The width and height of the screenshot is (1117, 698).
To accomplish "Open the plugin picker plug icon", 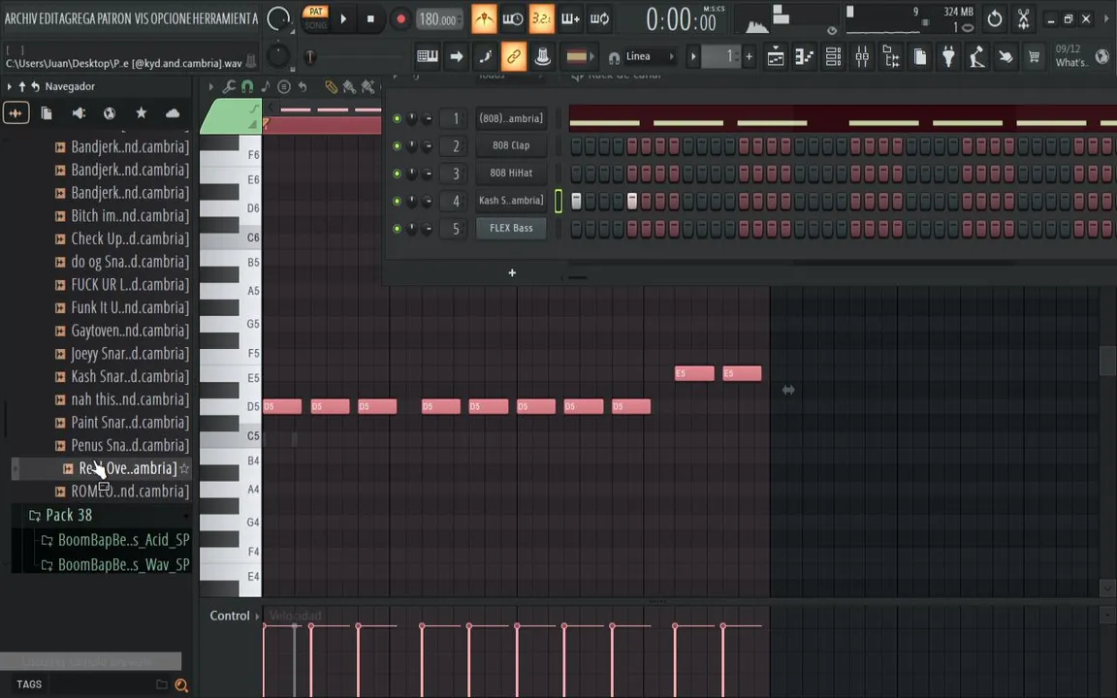I will (948, 57).
